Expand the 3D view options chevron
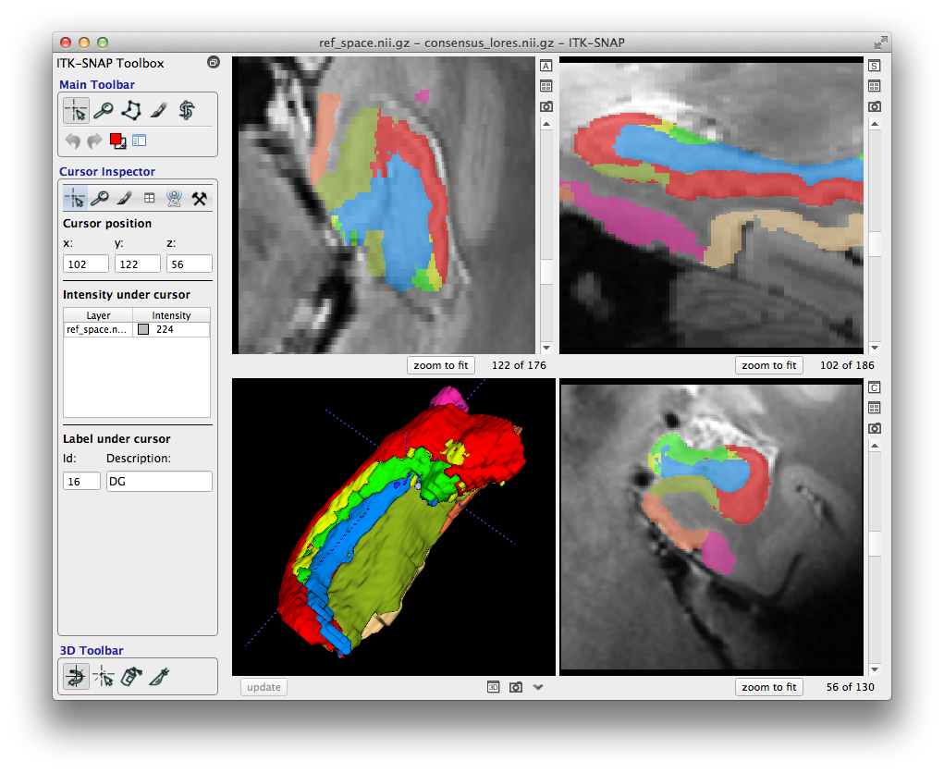The height and width of the screenshot is (773, 944). [x=538, y=687]
